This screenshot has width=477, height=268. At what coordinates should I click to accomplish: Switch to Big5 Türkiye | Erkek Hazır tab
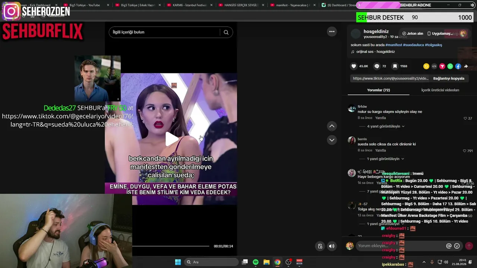[138, 5]
